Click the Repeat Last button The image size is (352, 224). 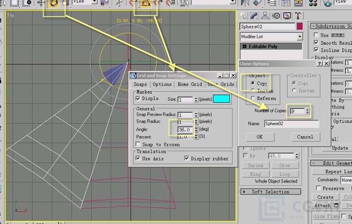point(332,172)
